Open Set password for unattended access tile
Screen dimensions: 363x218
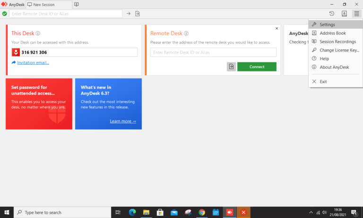coord(39,104)
